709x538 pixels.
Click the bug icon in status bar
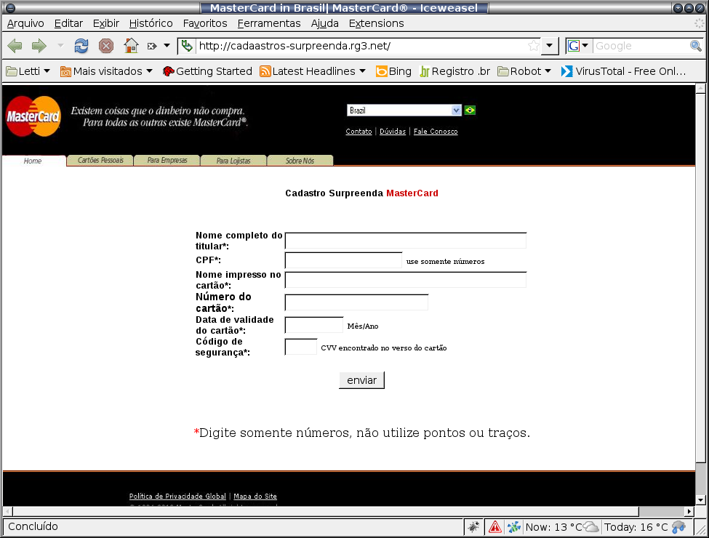pyautogui.click(x=474, y=526)
